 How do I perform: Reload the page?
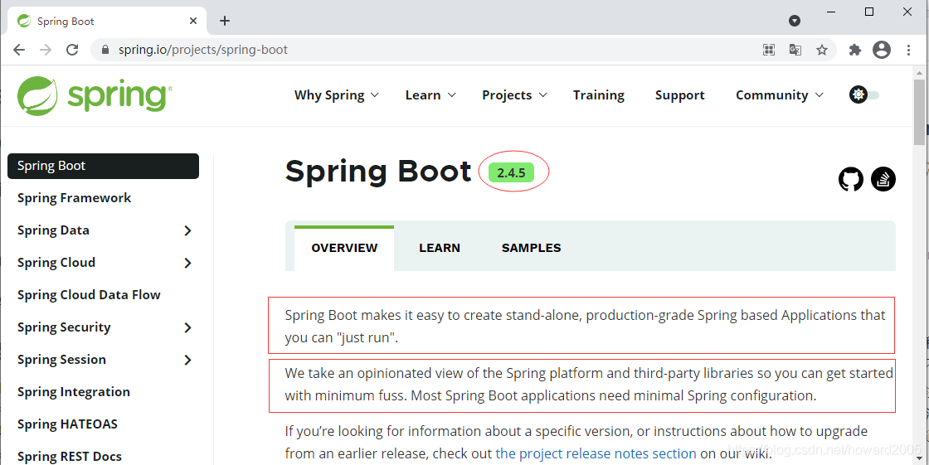[x=72, y=50]
